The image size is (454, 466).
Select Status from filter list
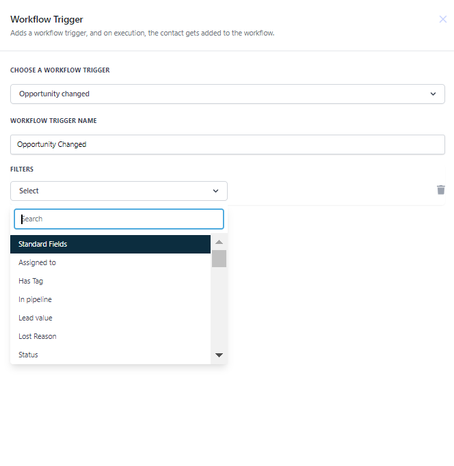(110, 355)
